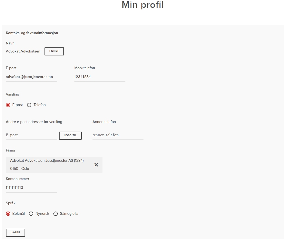
Task: Click Andre e-post-adresser for varsling label
Action: 34,122
